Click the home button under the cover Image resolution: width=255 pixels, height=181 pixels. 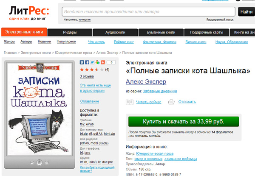tap(39, 162)
